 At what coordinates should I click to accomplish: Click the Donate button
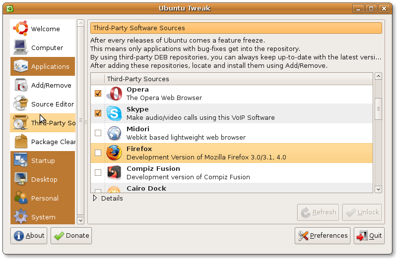71,236
